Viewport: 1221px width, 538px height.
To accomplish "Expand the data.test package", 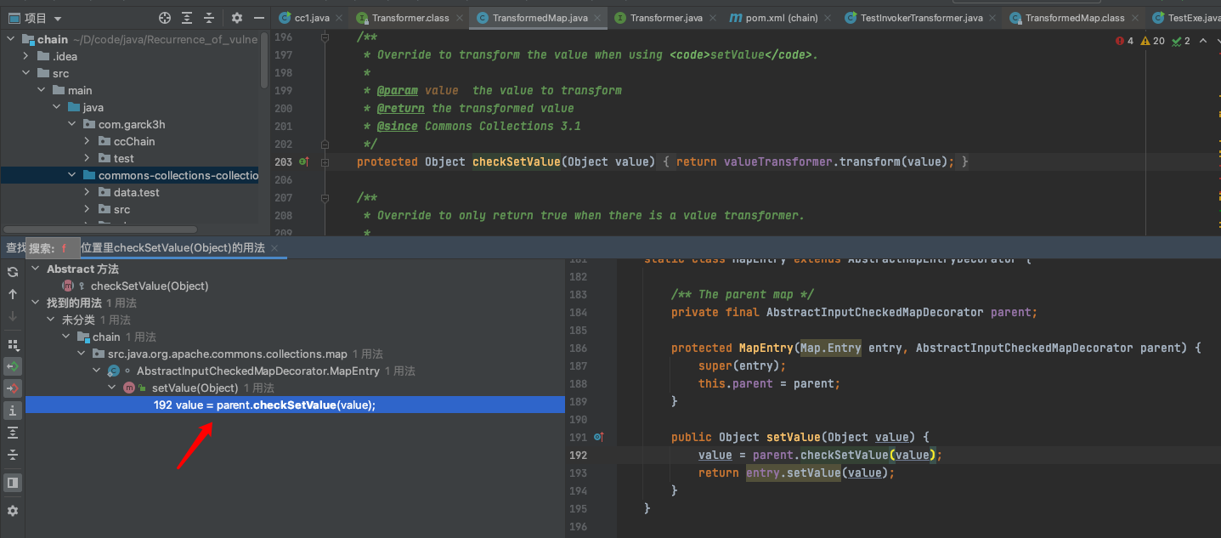I will point(88,192).
